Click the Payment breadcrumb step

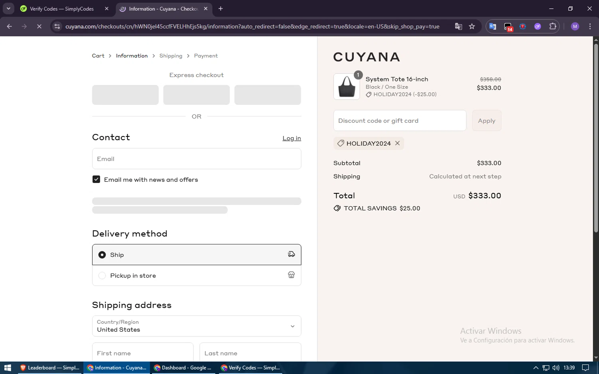(x=206, y=56)
